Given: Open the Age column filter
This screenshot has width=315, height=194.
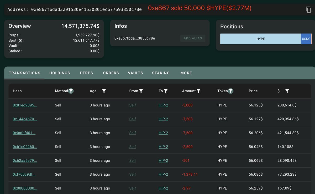Looking at the screenshot, I should coord(104,91).
